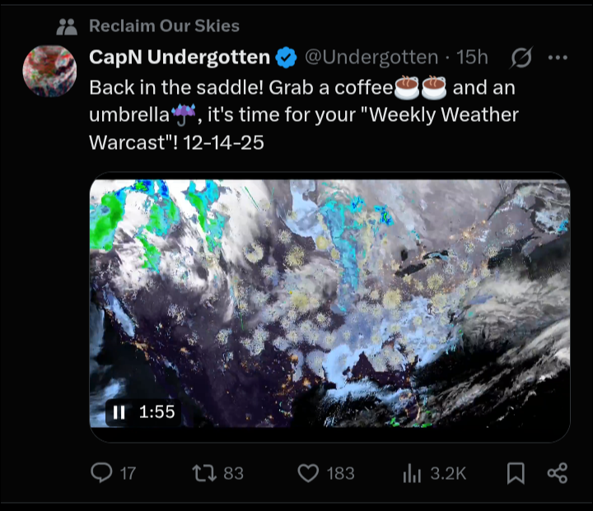
Task: Click the Grok slashed-circle icon
Action: point(521,58)
